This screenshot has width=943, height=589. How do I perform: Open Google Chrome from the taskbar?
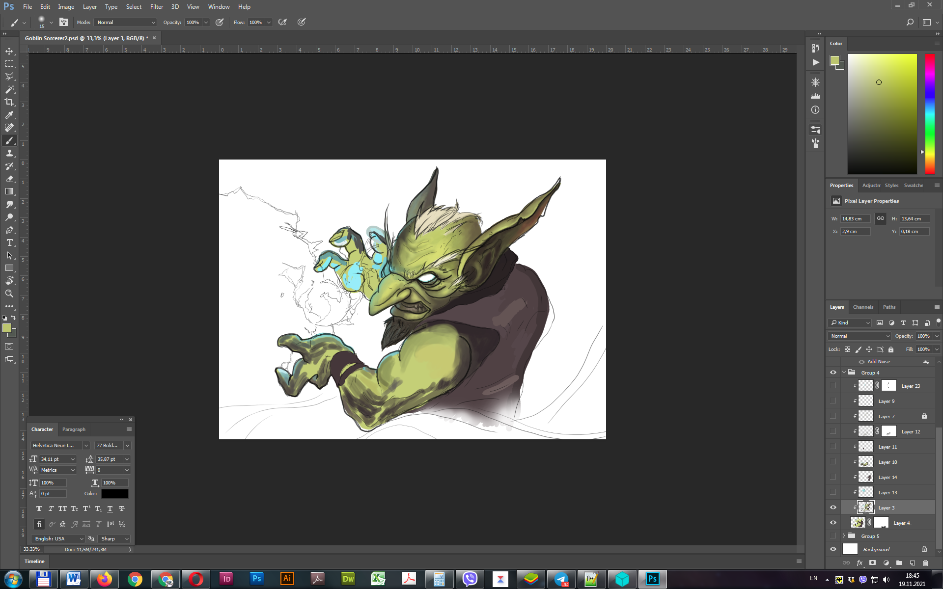[x=135, y=579]
